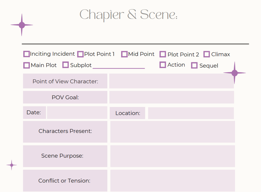The height and width of the screenshot is (192, 261).
Task: Select the Characters Present entry area
Action: tap(173, 132)
